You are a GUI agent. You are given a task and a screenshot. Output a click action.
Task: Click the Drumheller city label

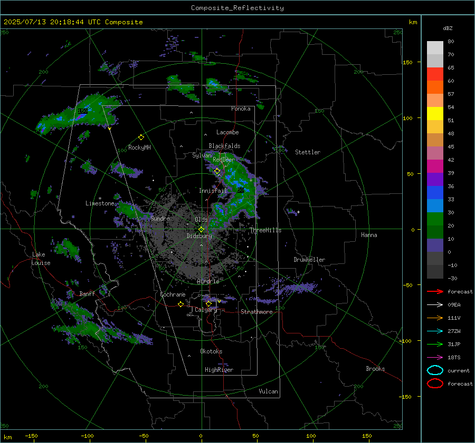pyautogui.click(x=309, y=260)
